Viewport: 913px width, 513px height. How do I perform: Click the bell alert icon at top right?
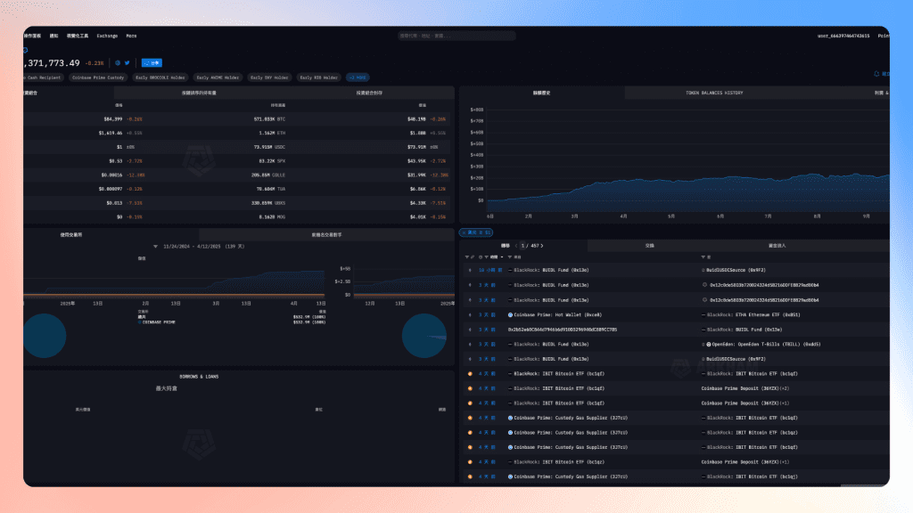point(876,74)
